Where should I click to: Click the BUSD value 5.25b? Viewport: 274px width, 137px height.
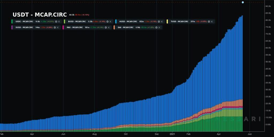tap(90, 21)
